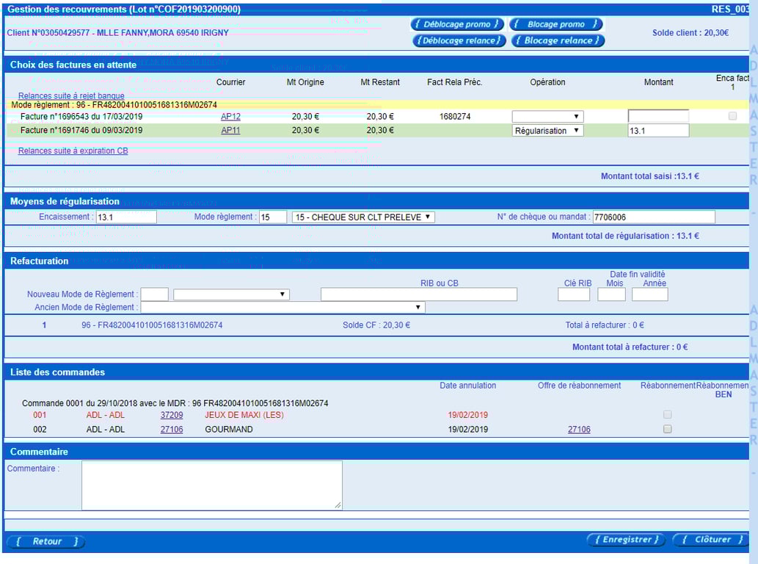Open Relances suite à rejet banque link
Viewport: 758px width, 564px height.
[x=71, y=95]
